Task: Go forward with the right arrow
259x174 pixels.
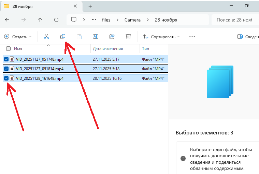Action: tap(24, 20)
